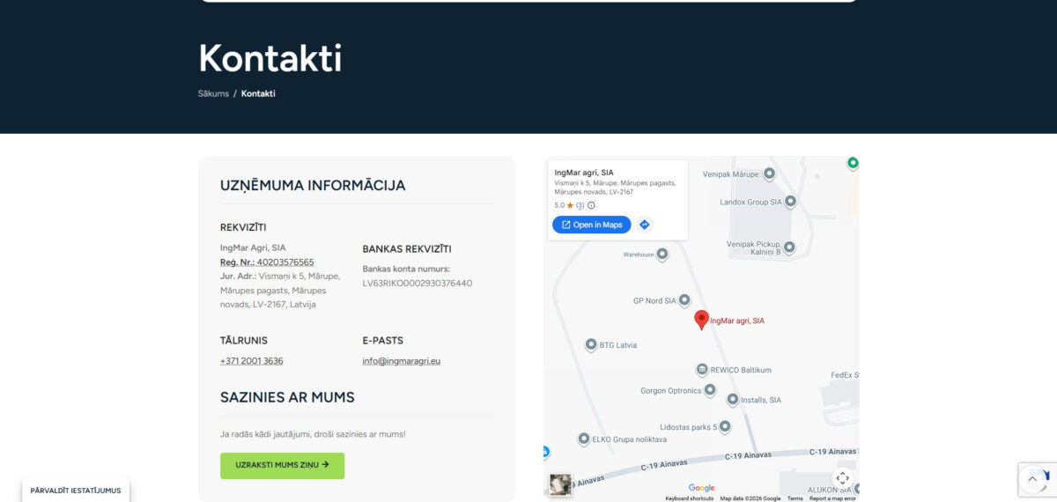Image resolution: width=1057 pixels, height=502 pixels.
Task: Click bank account LV63RIKO0002930376440
Action: 418,284
